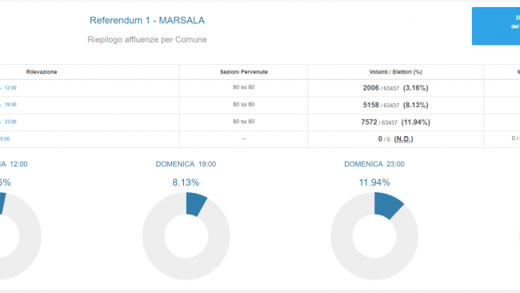
Task: Select '80 su 80' in the 12:00 row
Action: click(x=244, y=87)
